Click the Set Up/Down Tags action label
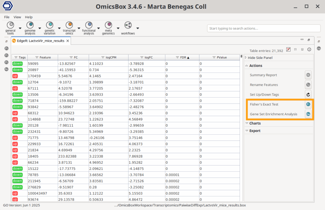325x210 pixels. point(264,95)
